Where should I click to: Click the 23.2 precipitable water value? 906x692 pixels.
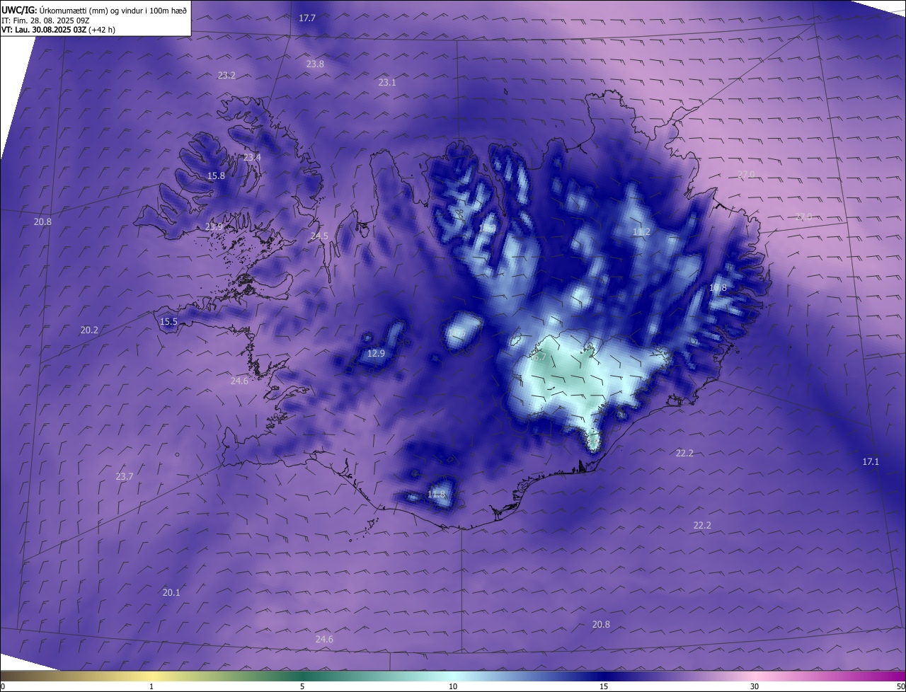pos(226,75)
